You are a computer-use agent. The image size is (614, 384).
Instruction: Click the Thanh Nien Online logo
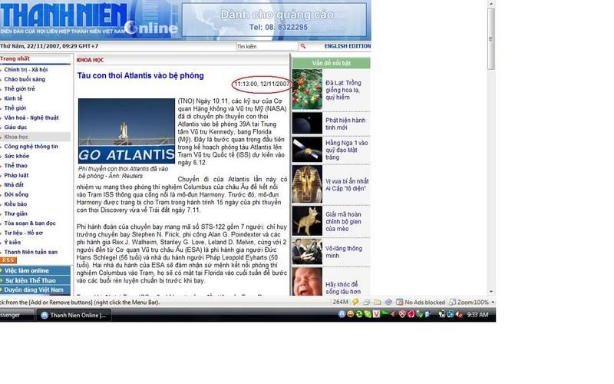click(x=89, y=18)
